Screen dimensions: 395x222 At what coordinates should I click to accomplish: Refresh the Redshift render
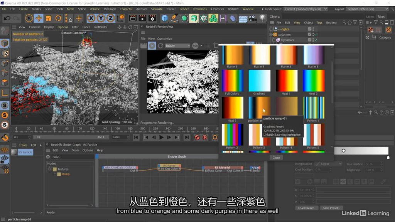point(160,45)
